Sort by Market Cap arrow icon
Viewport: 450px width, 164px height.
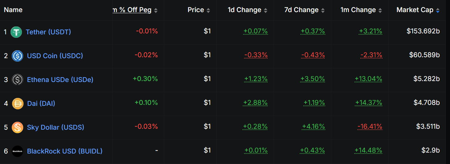(x=438, y=10)
